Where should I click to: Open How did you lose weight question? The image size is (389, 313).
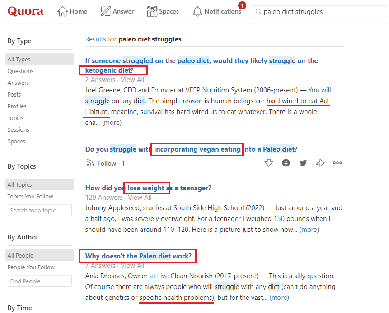[x=148, y=188]
